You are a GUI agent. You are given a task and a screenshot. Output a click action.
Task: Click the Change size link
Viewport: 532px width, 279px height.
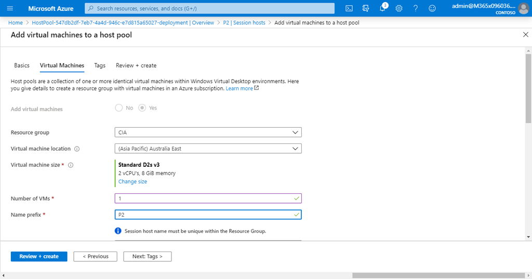(132, 182)
